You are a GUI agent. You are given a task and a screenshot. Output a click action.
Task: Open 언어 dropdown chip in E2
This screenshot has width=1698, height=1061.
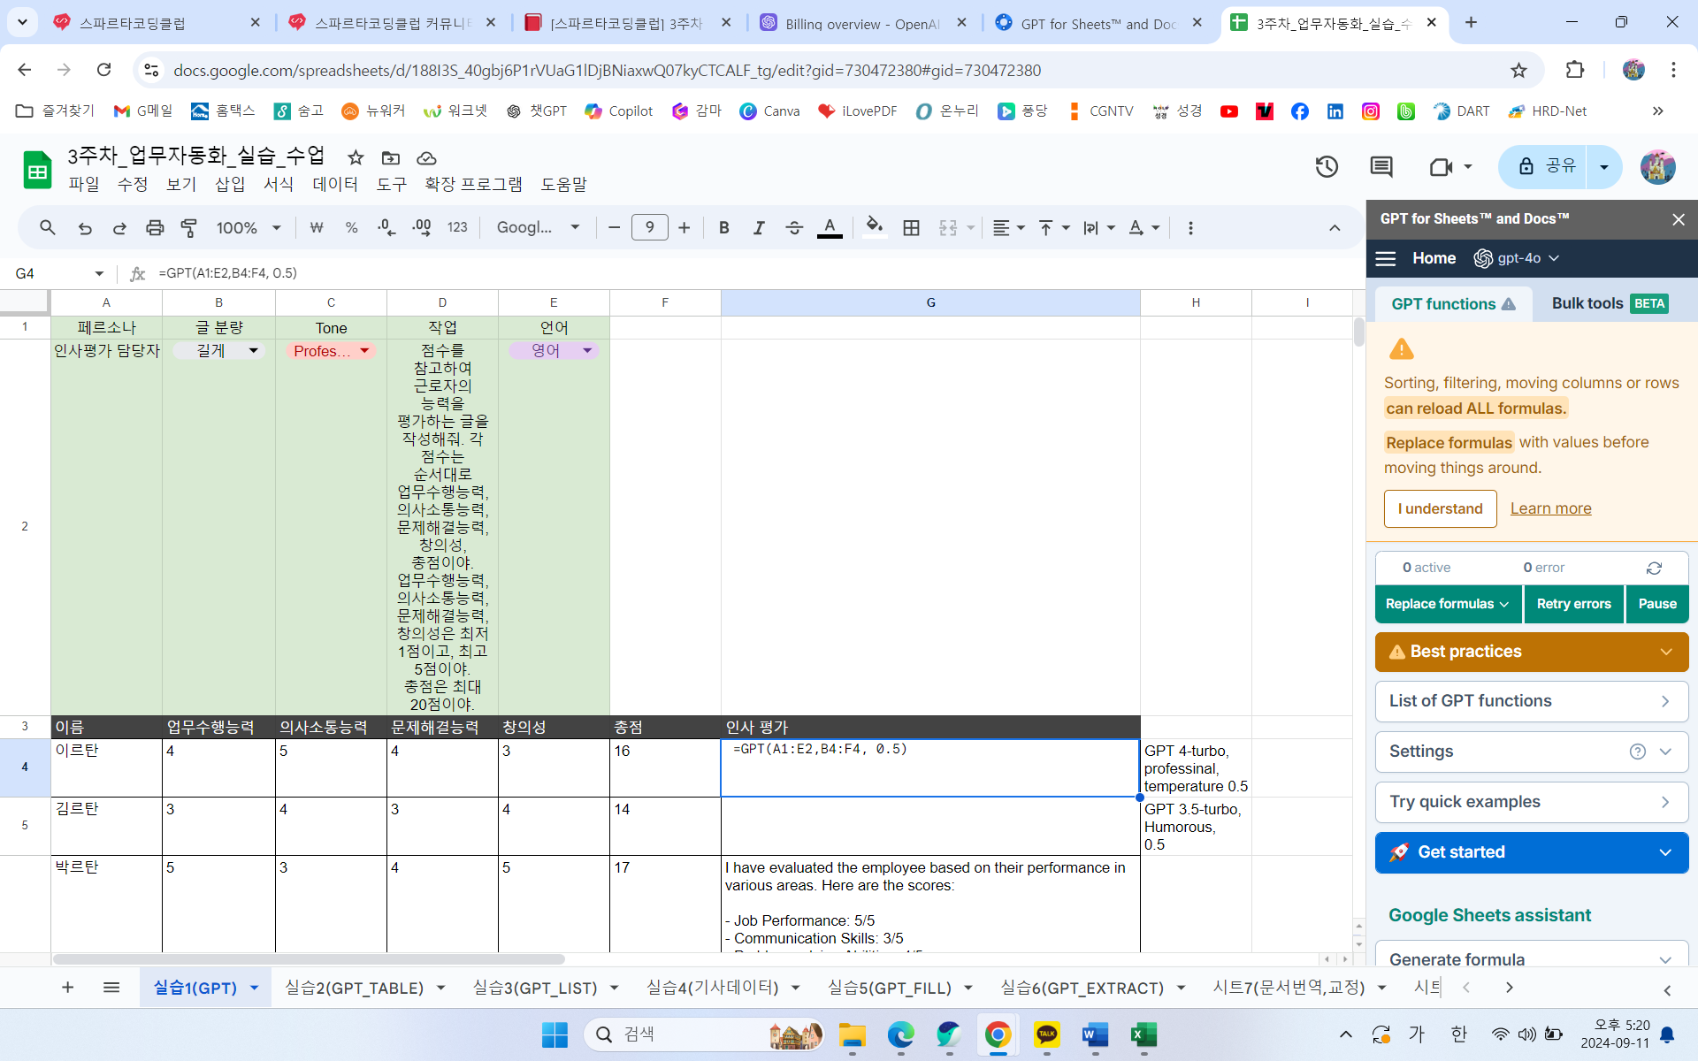click(x=554, y=351)
